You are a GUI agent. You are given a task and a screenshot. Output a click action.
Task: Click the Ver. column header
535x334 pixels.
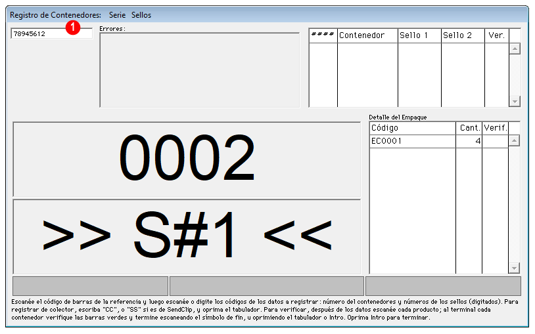[x=496, y=35]
